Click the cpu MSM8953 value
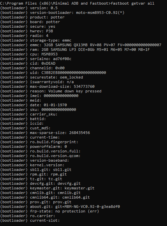The width and height of the screenshot is (167, 226). (49, 54)
